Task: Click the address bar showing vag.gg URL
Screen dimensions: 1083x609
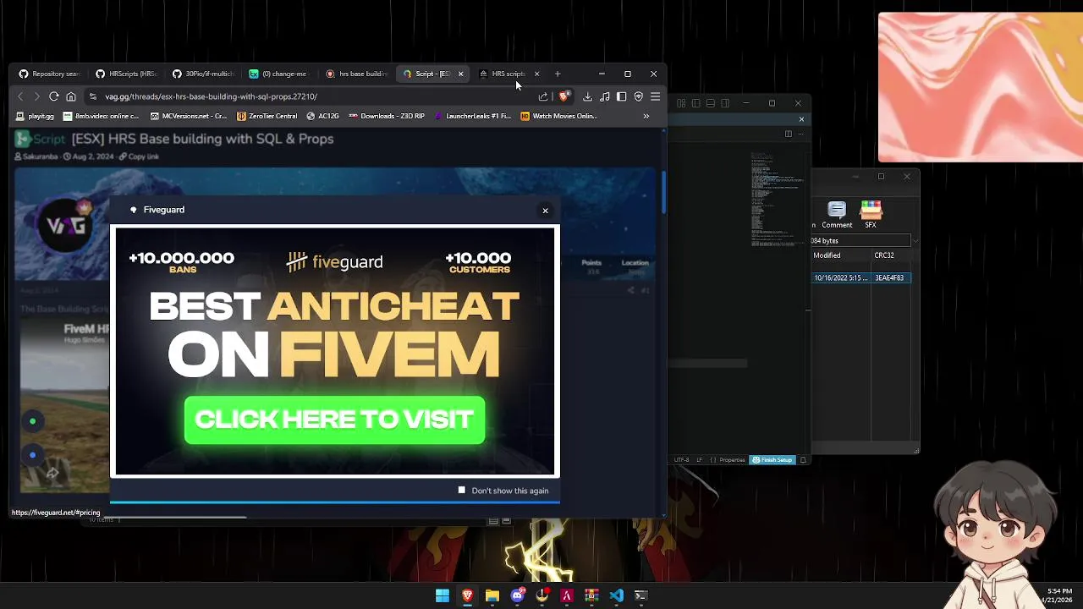Action: (313, 96)
